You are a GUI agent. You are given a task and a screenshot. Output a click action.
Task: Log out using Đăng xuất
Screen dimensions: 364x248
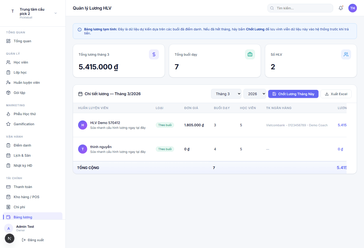33,240
